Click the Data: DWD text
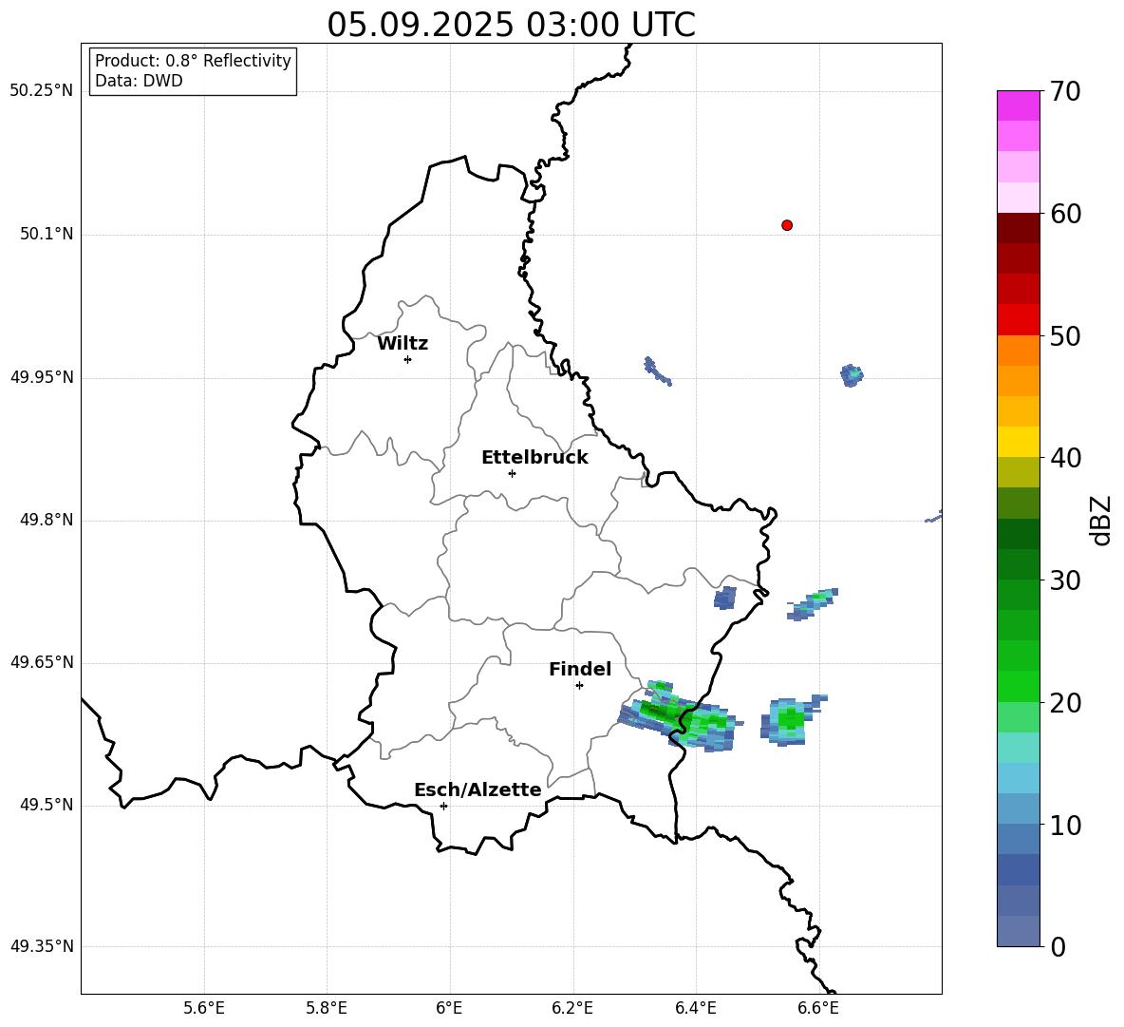 139,81
